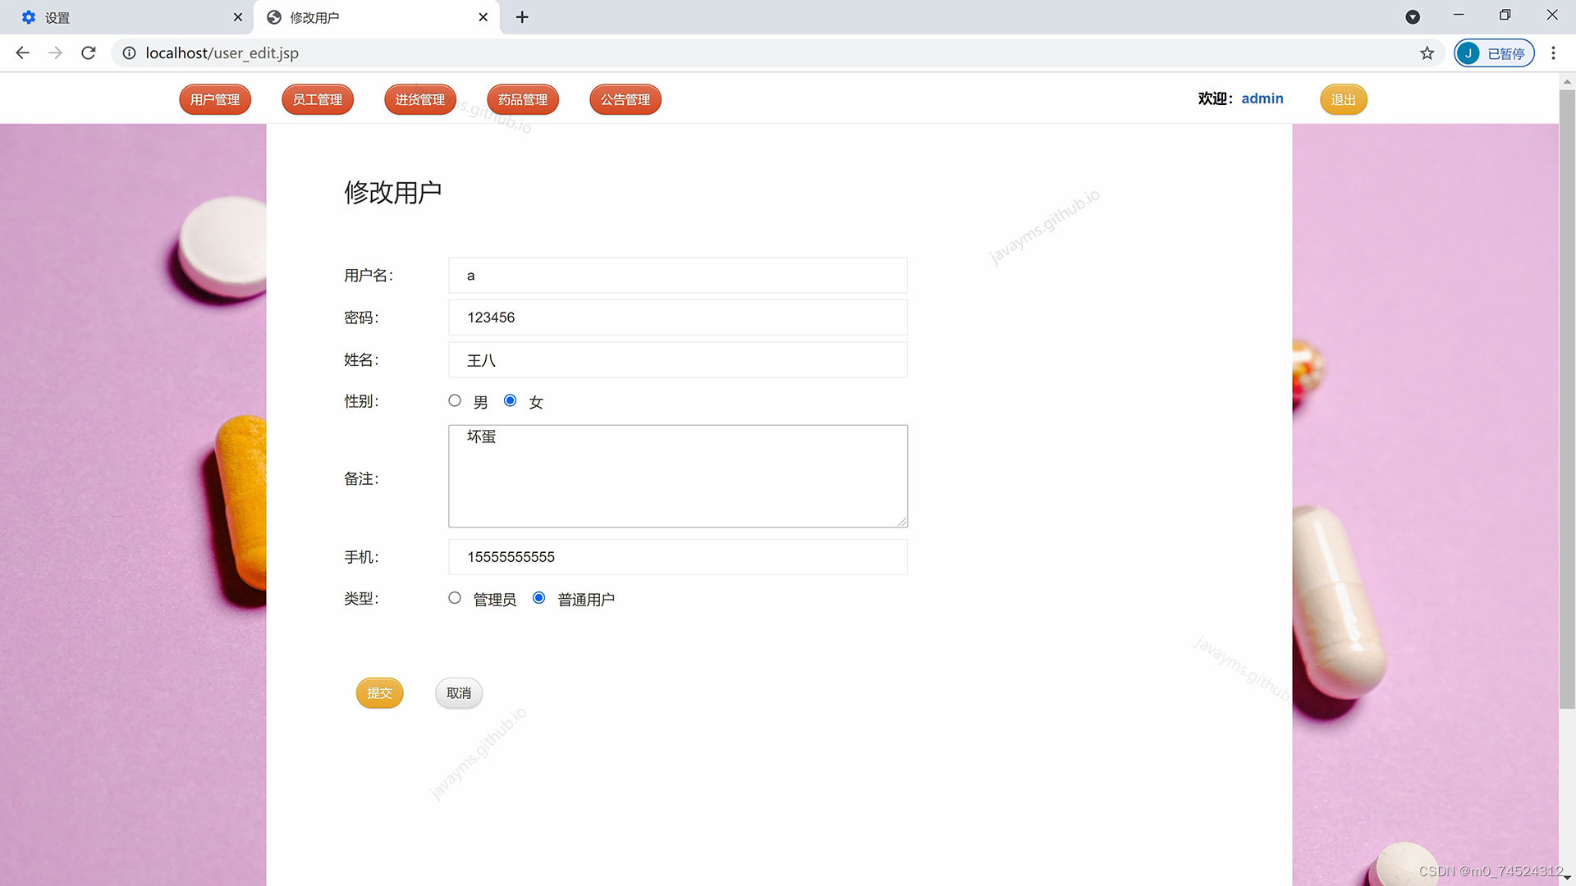Open 用户管理 navigation menu
The height and width of the screenshot is (886, 1576).
click(215, 99)
